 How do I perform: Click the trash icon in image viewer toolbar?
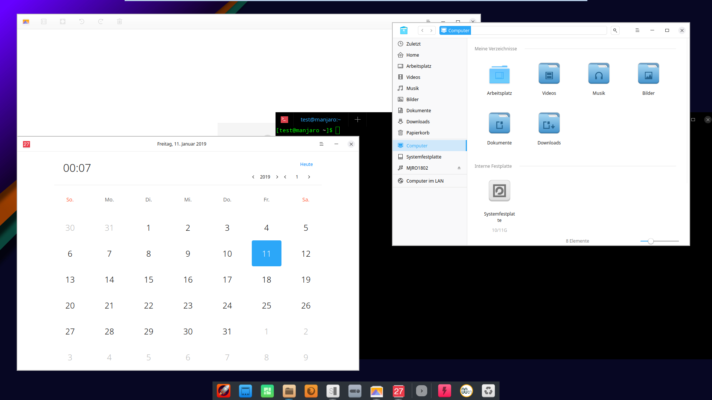(x=119, y=21)
